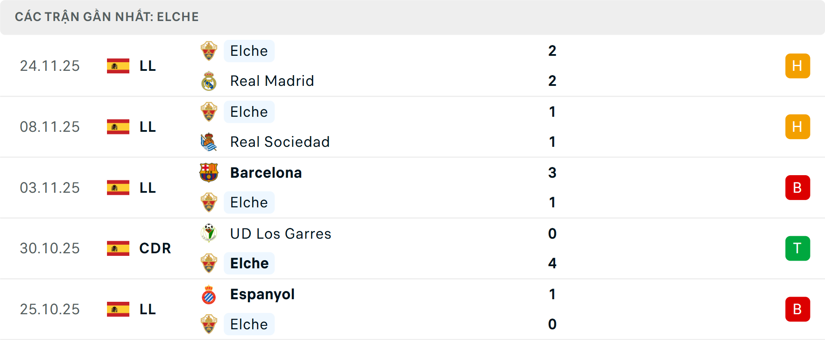Open the Real Sociedad team link
Image resolution: width=825 pixels, height=340 pixels.
pyautogui.click(x=280, y=142)
